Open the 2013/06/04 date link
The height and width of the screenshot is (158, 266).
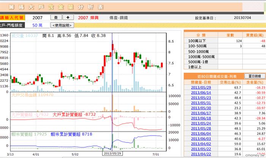coord(201,134)
